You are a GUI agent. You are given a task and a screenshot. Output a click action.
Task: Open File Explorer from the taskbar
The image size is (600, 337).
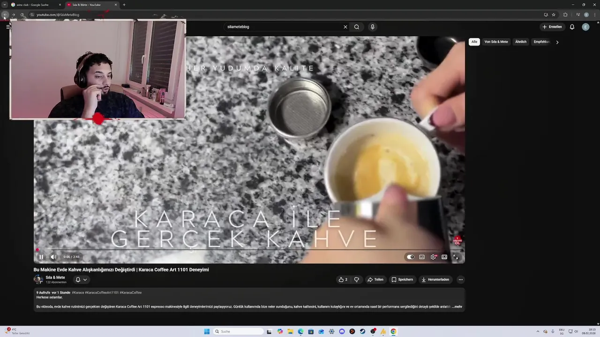click(x=290, y=331)
